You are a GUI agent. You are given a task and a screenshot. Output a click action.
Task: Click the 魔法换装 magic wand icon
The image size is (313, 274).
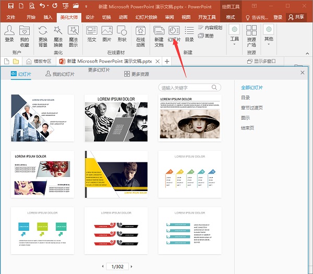point(58,36)
